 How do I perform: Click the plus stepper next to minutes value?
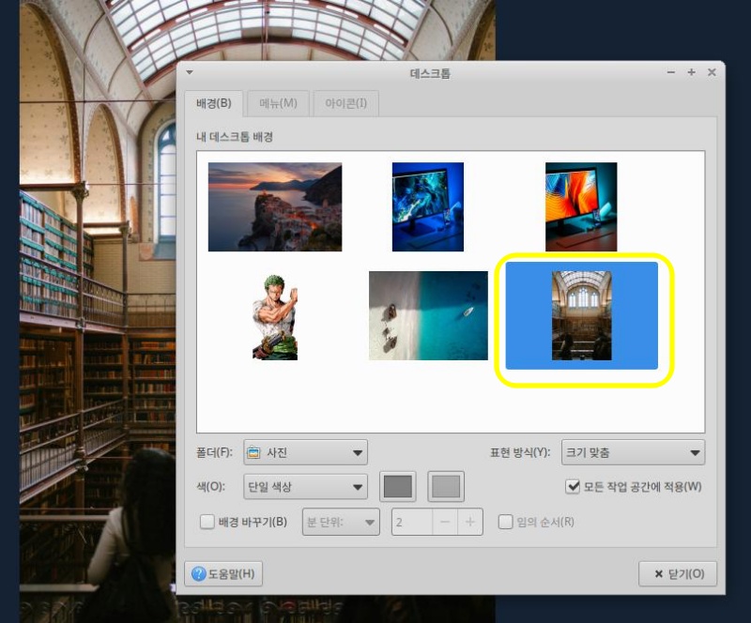(470, 522)
